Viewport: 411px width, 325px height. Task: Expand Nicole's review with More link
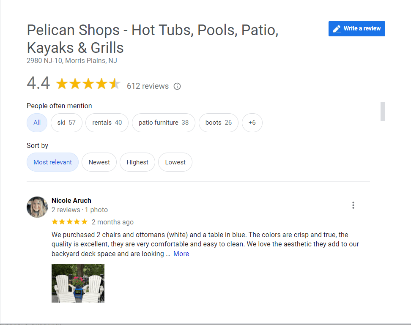pos(181,254)
